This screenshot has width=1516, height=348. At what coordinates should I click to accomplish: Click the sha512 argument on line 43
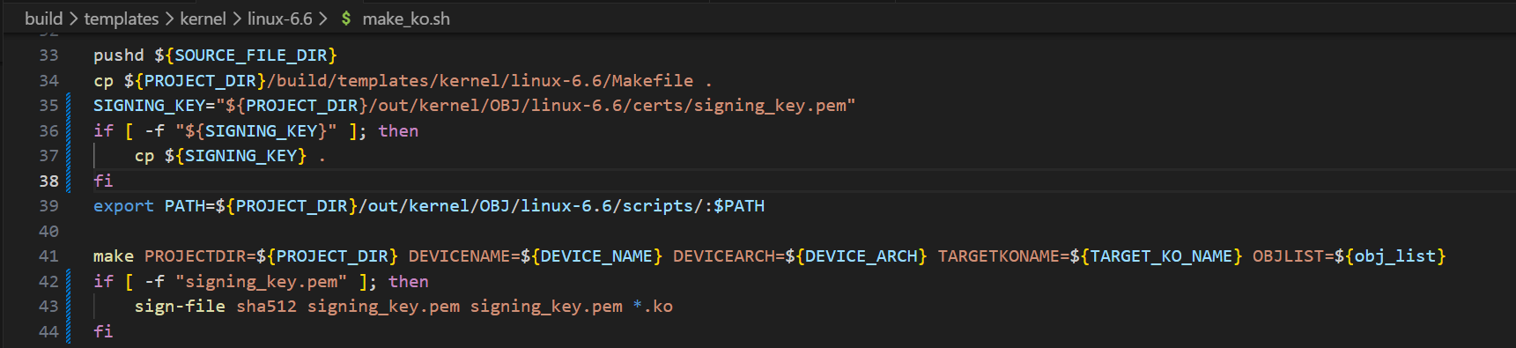pyautogui.click(x=266, y=307)
